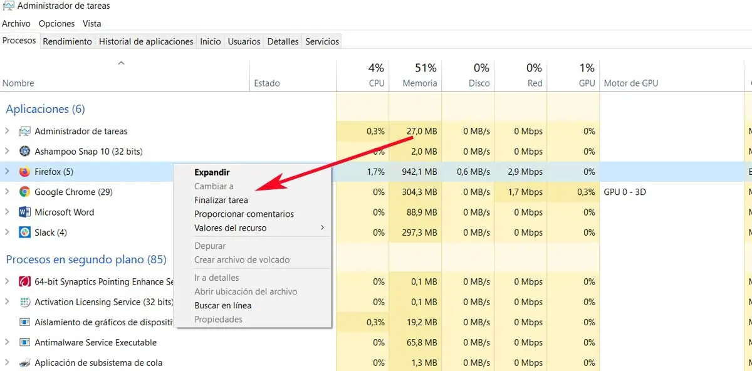Click the Slack process icon
752x371 pixels.
click(x=25, y=233)
